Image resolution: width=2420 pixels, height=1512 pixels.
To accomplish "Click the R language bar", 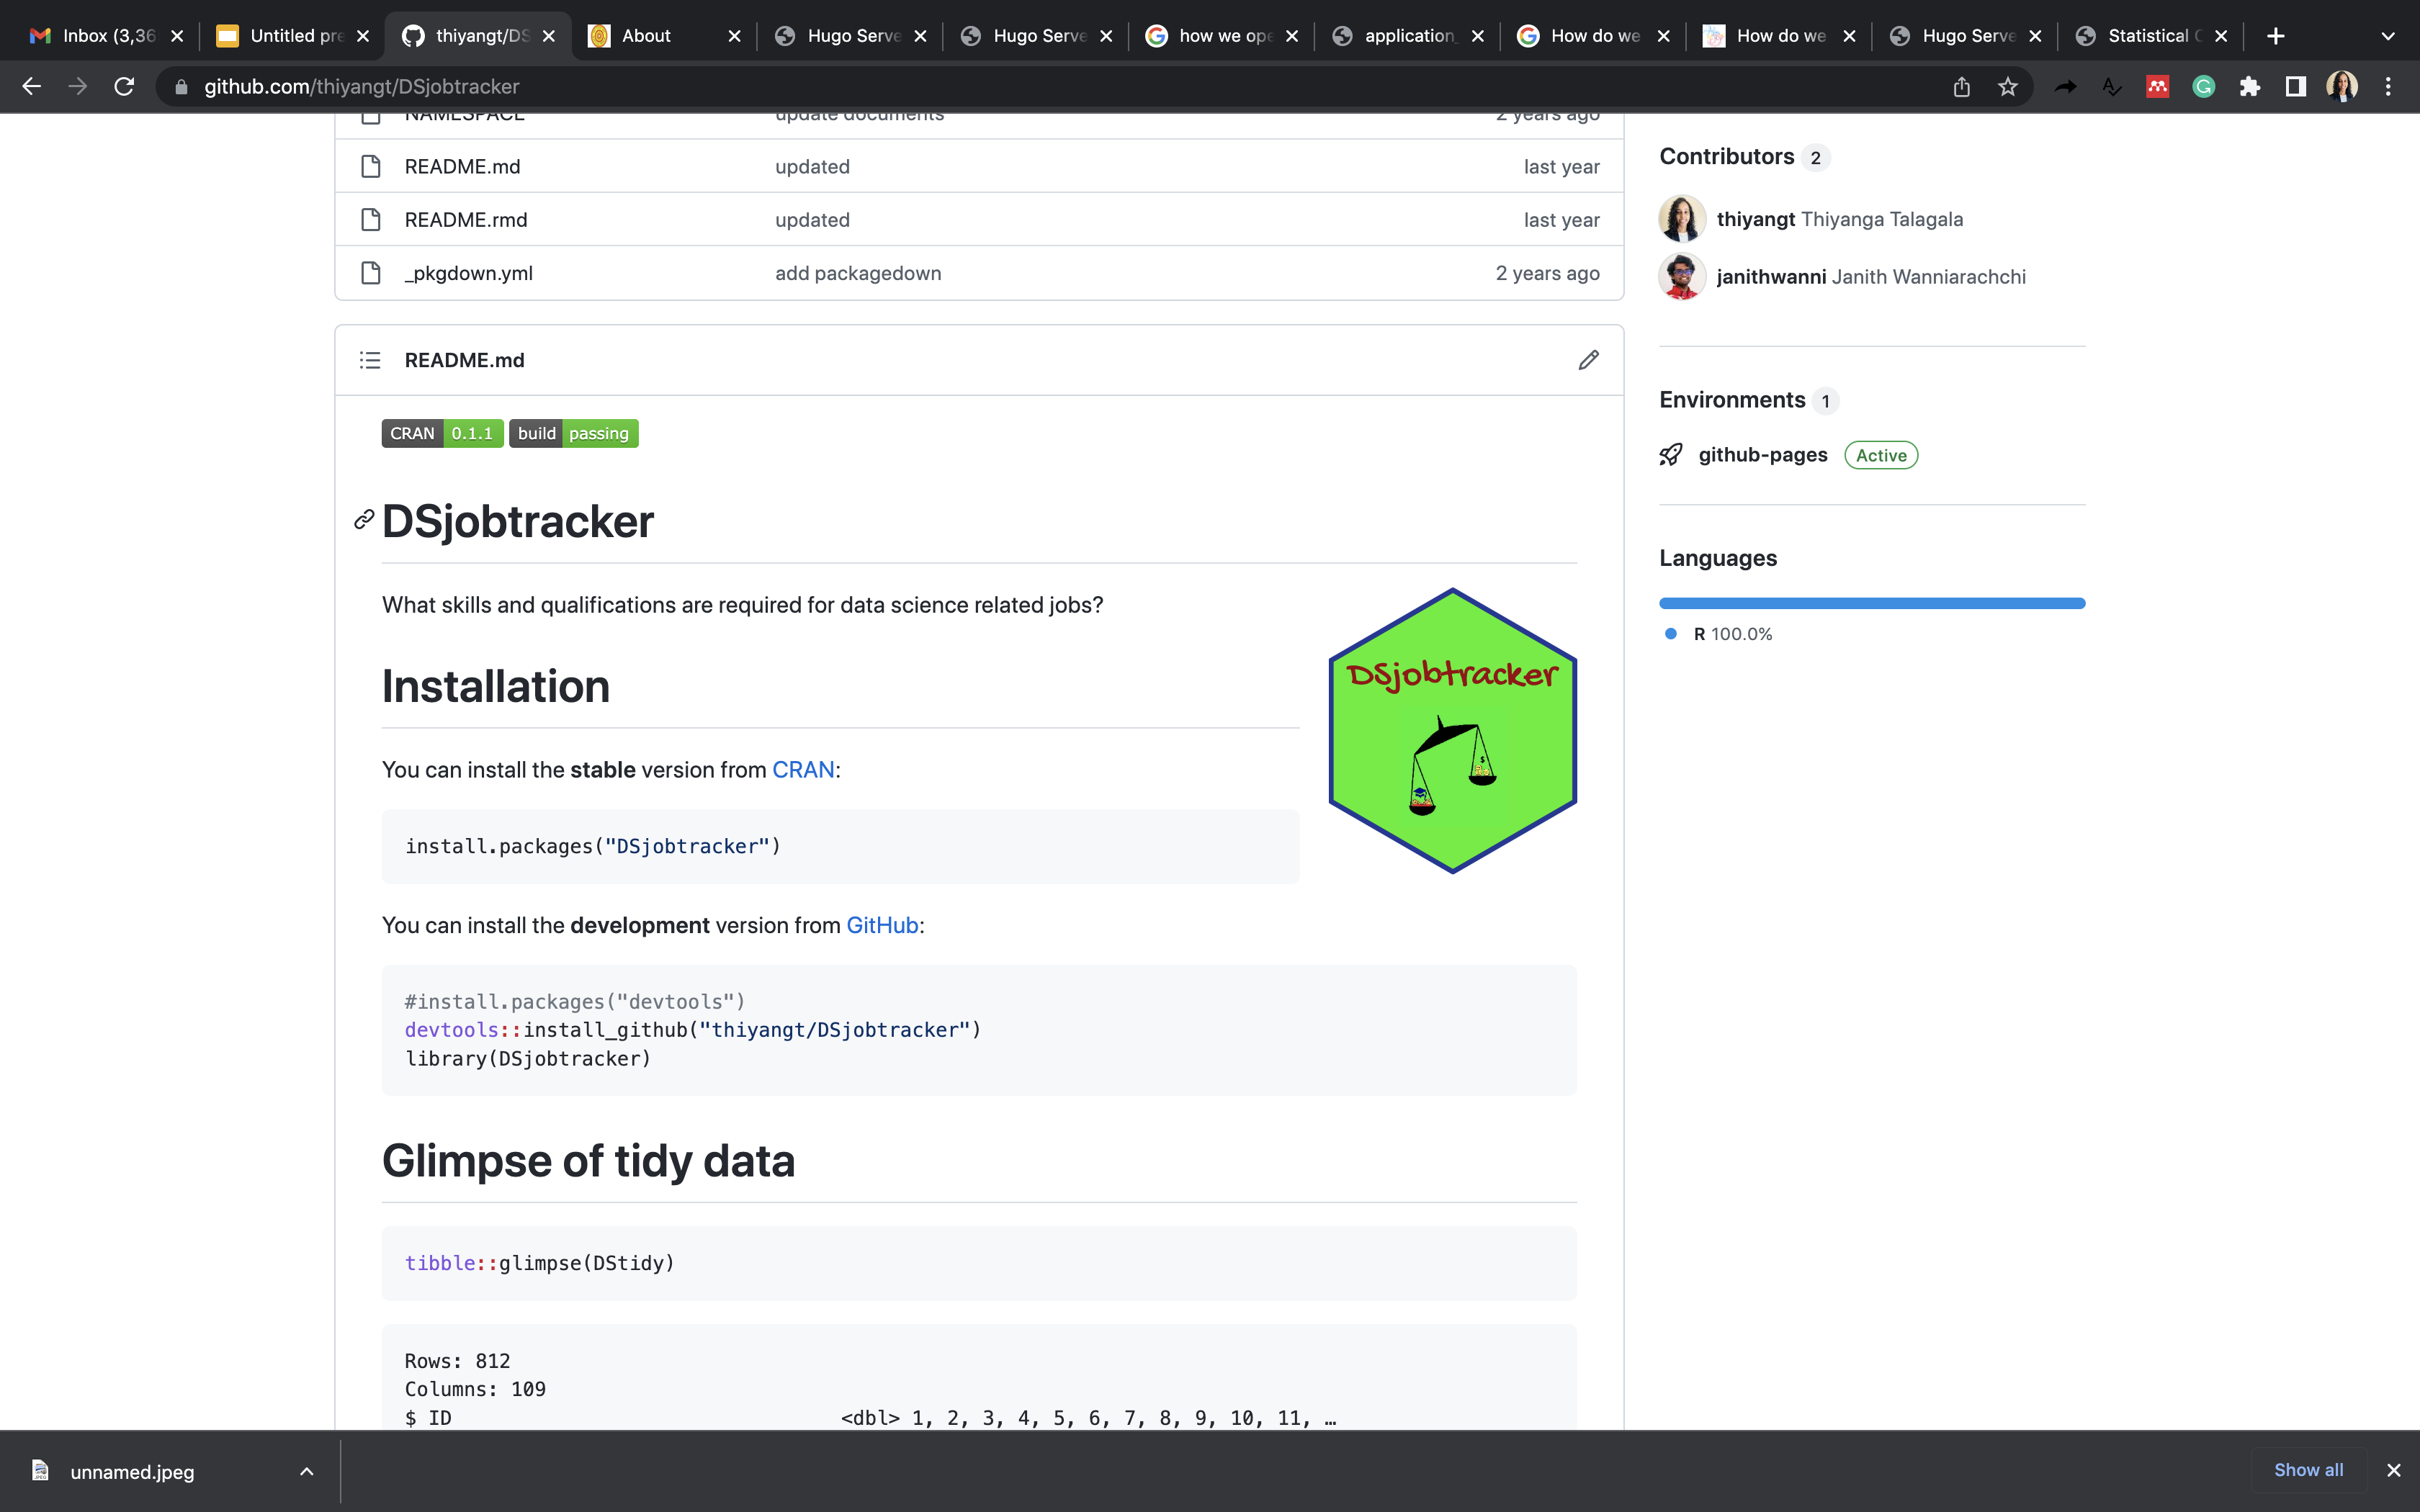I will point(1872,603).
